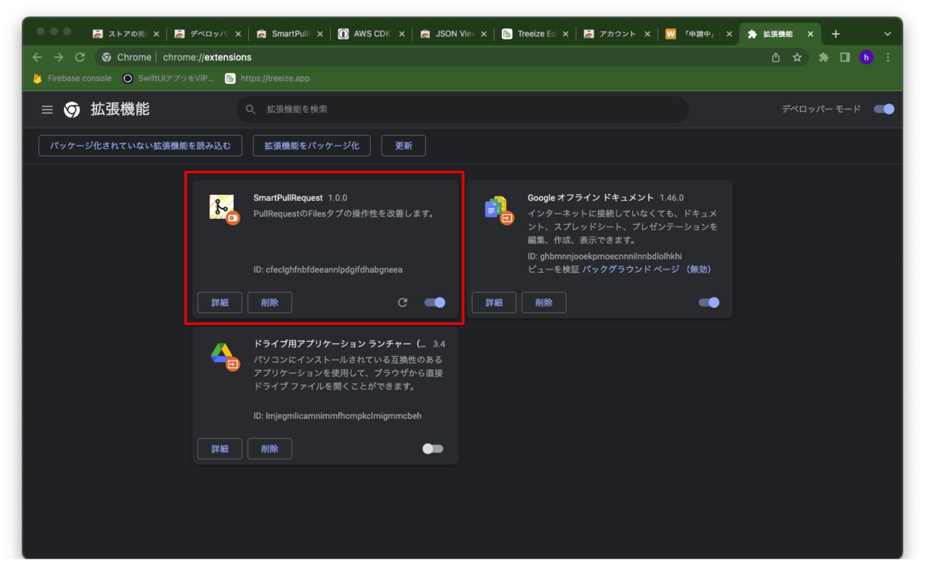Disable the SmartPullRequest extension toggle
The image size is (925, 587).
435,303
